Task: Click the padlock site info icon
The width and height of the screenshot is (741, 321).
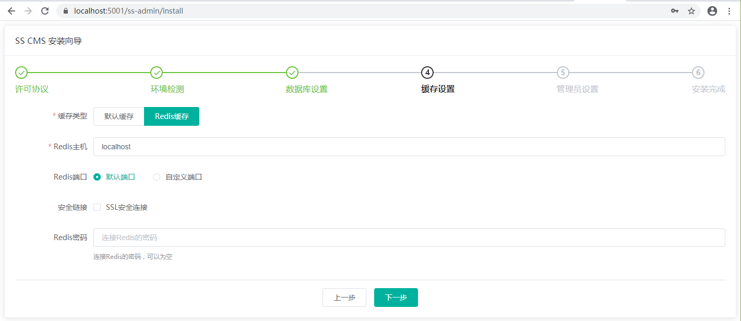Action: click(x=66, y=11)
